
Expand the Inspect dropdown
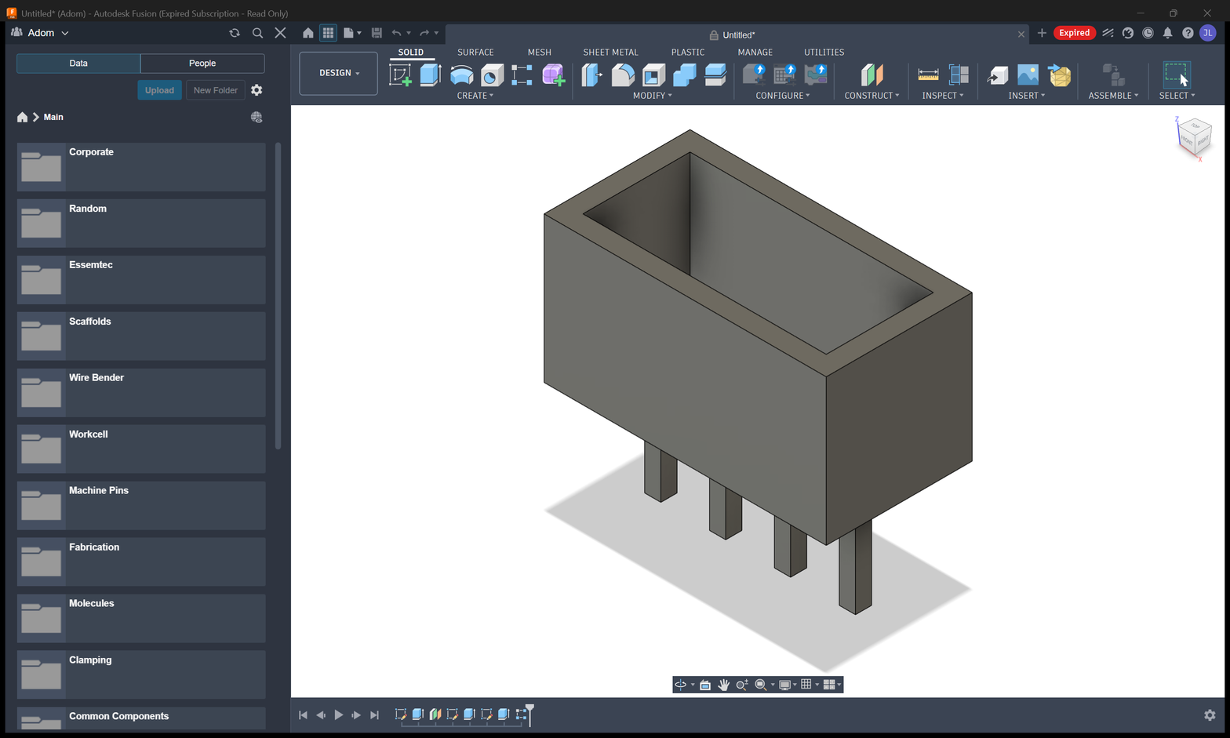point(943,96)
